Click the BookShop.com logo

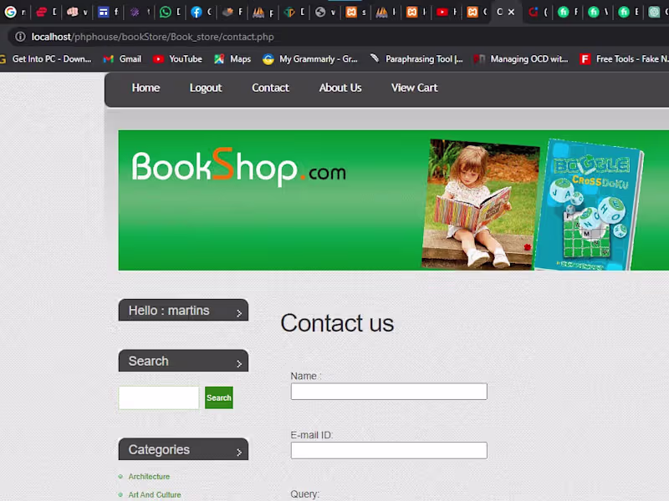[x=239, y=168]
